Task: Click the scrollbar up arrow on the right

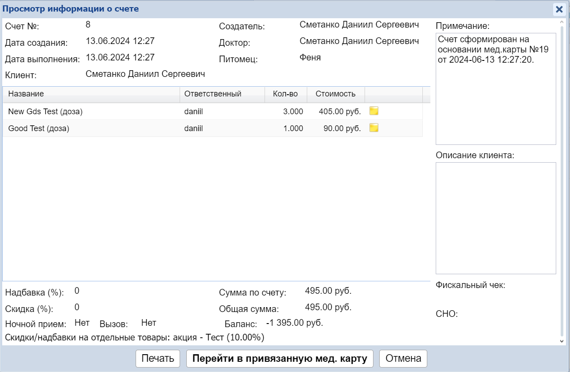Action: (x=562, y=23)
